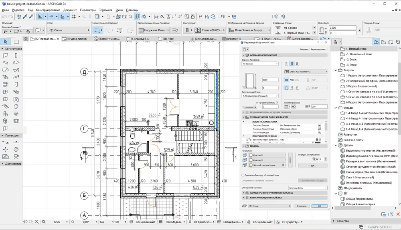Viewport: 401px width, 230px height.
Task: Enable 'Привязать Текстуру к Торцам Стены' checkbox
Action: (x=243, y=175)
